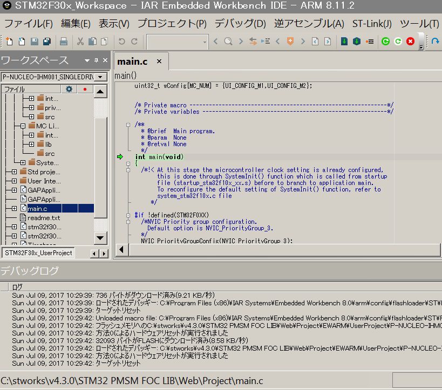Image resolution: width=442 pixels, height=390 pixels.
Task: Click the Go To line icon
Action: tap(266, 42)
